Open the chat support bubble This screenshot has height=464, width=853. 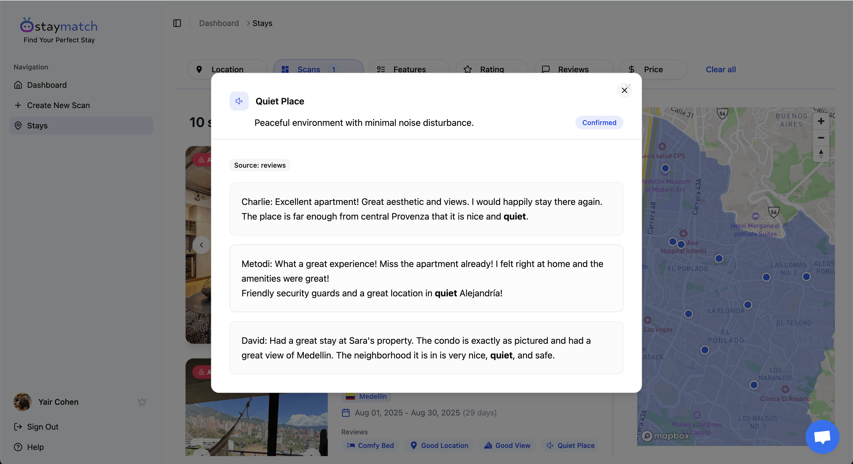pyautogui.click(x=822, y=437)
